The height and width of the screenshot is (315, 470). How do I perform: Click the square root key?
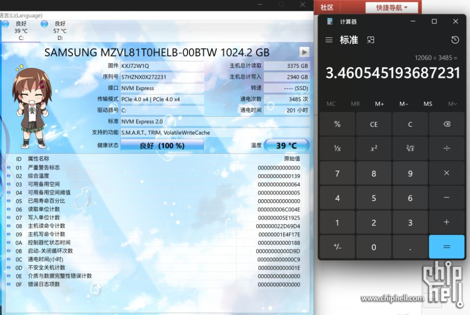[x=410, y=148]
